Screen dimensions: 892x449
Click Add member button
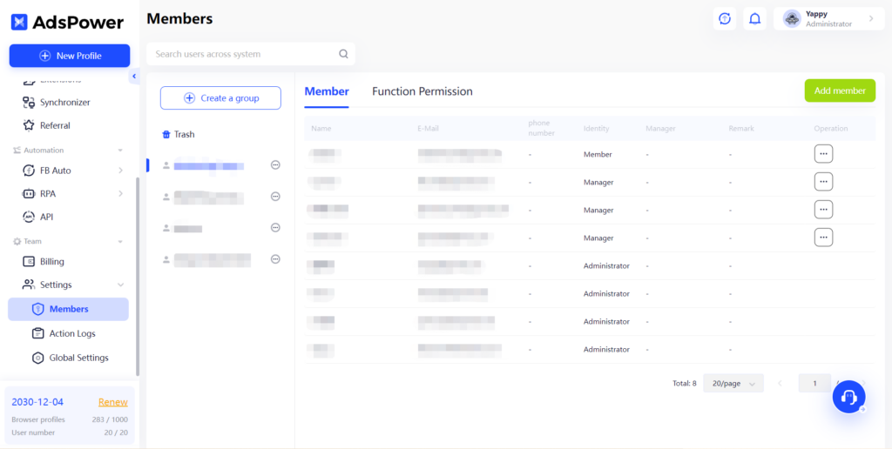pos(840,90)
